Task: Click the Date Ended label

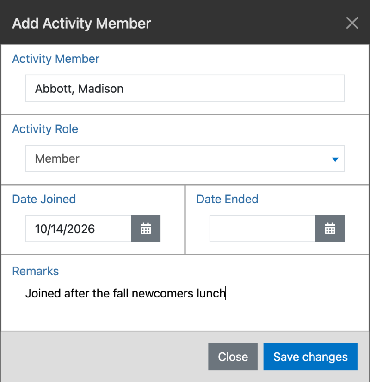Action: [x=227, y=199]
